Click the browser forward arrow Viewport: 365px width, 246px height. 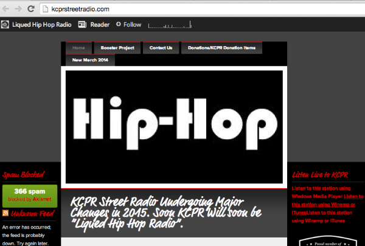pos(18,9)
